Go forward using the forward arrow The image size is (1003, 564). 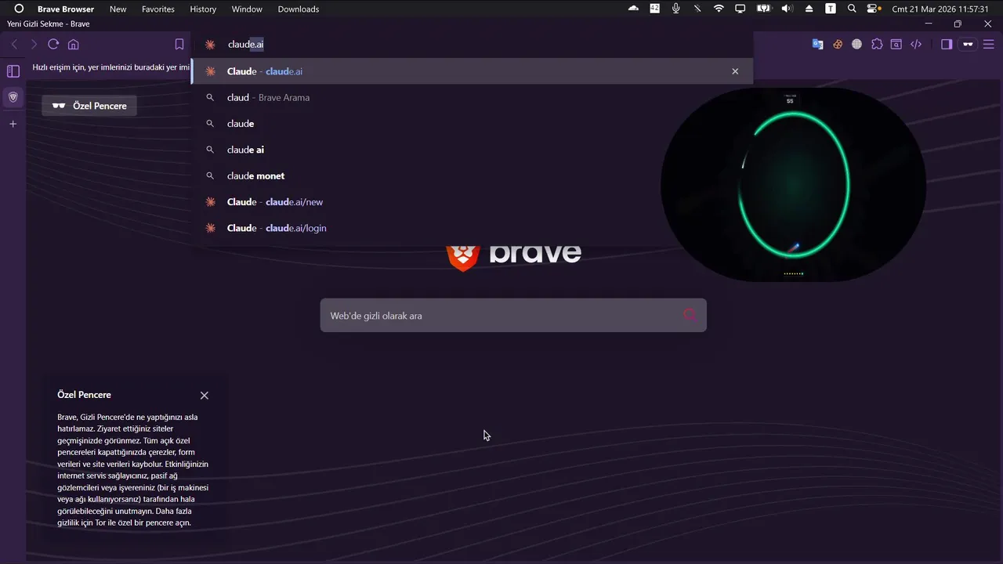point(34,45)
